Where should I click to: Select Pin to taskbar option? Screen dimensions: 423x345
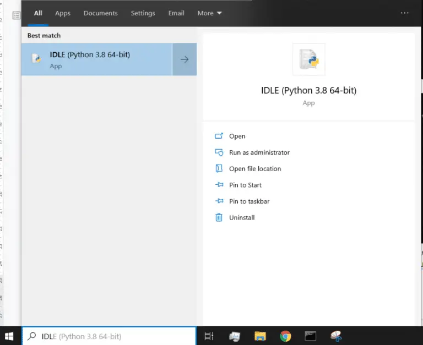click(x=249, y=201)
